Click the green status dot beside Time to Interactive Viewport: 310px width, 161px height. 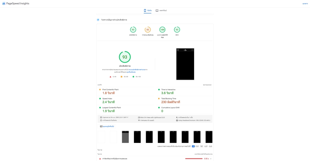coord(159,89)
